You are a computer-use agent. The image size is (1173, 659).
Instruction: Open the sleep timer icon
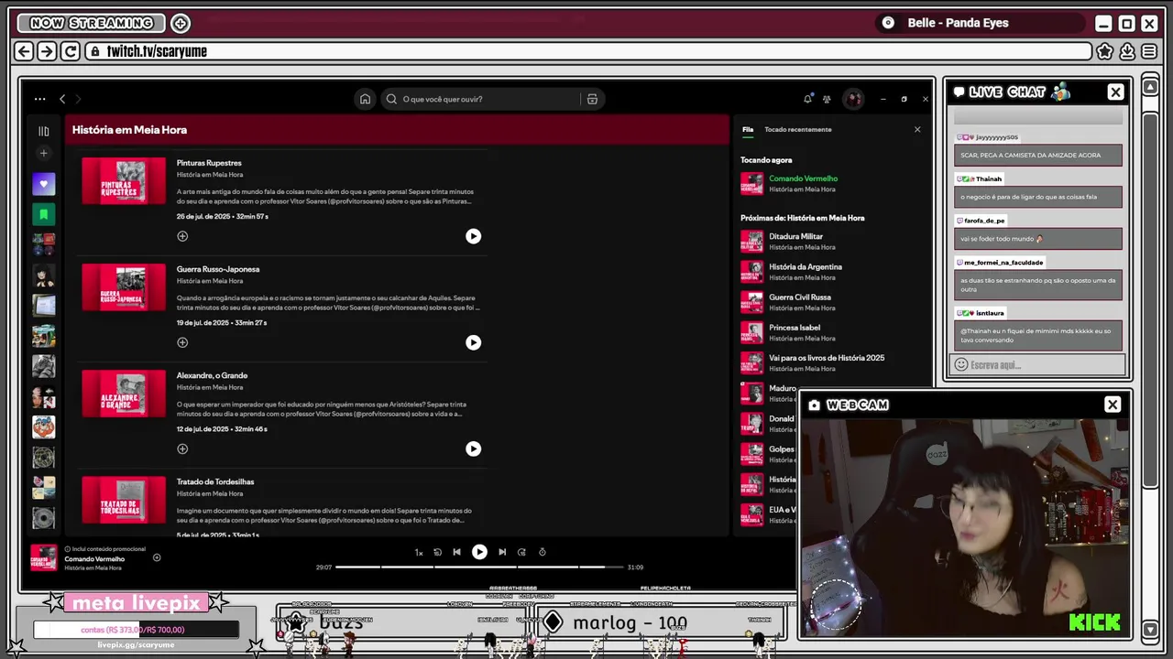point(543,552)
